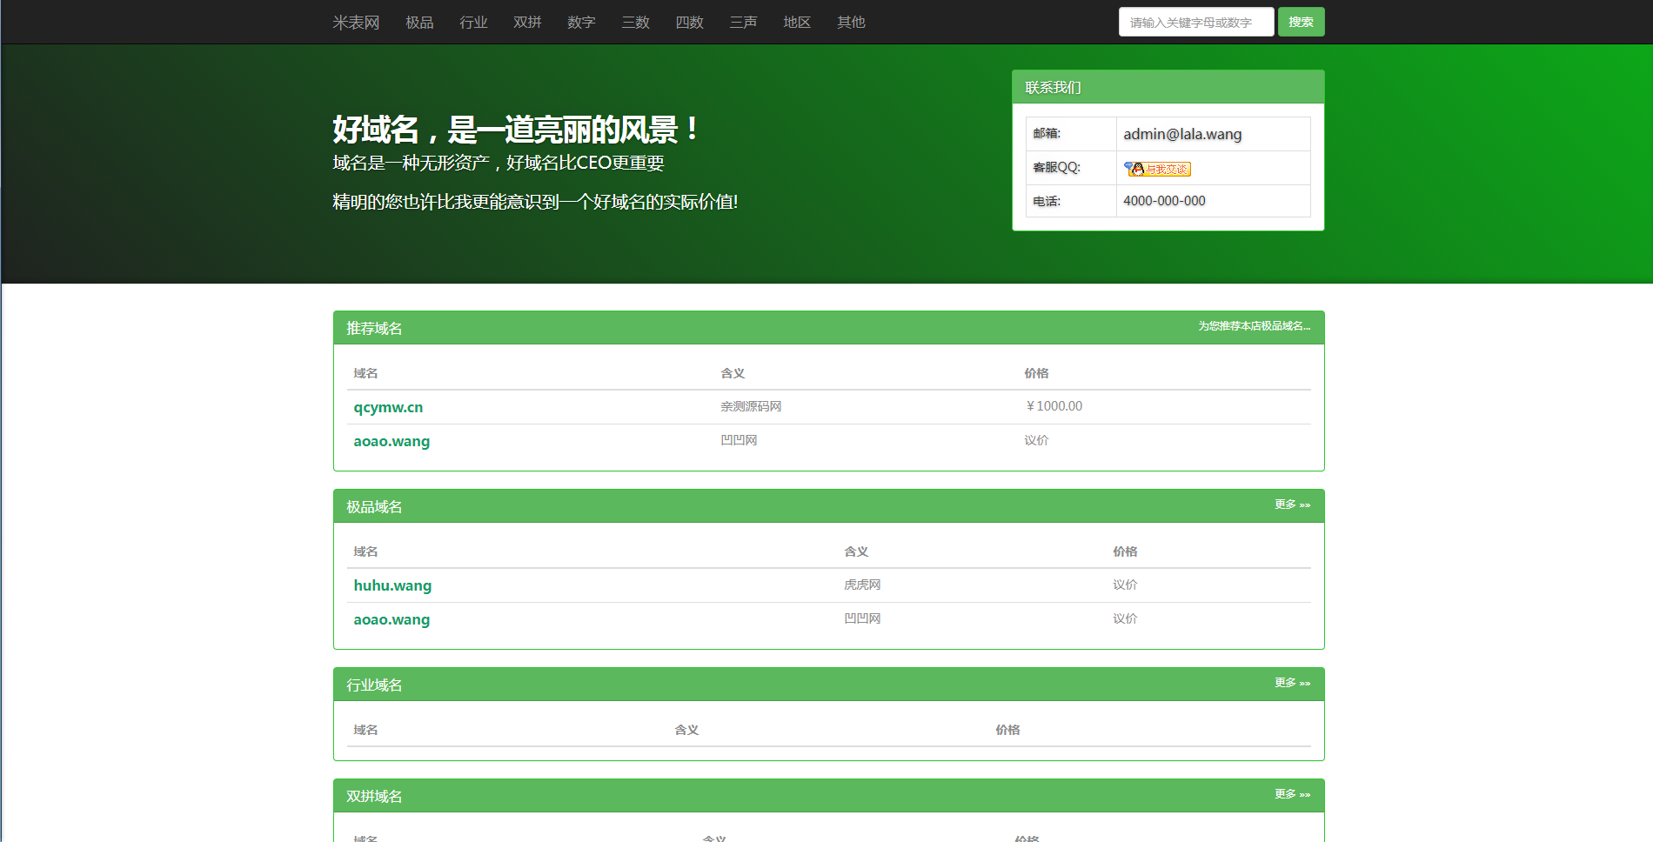
Task: Click the ￥1000.00 price cell
Action: (x=1054, y=406)
